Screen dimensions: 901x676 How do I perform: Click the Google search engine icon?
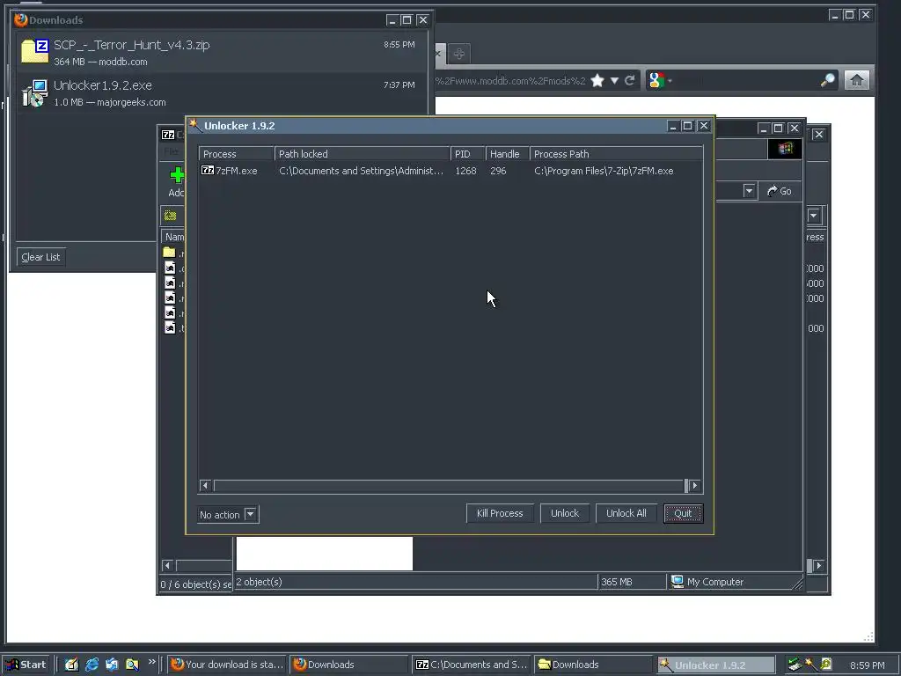tap(656, 80)
